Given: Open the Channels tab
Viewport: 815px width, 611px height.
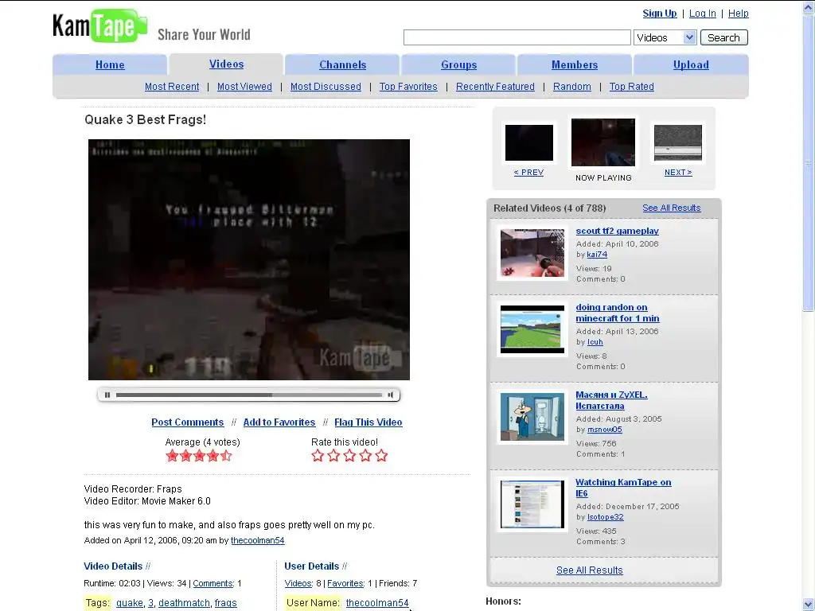Looking at the screenshot, I should pos(342,65).
